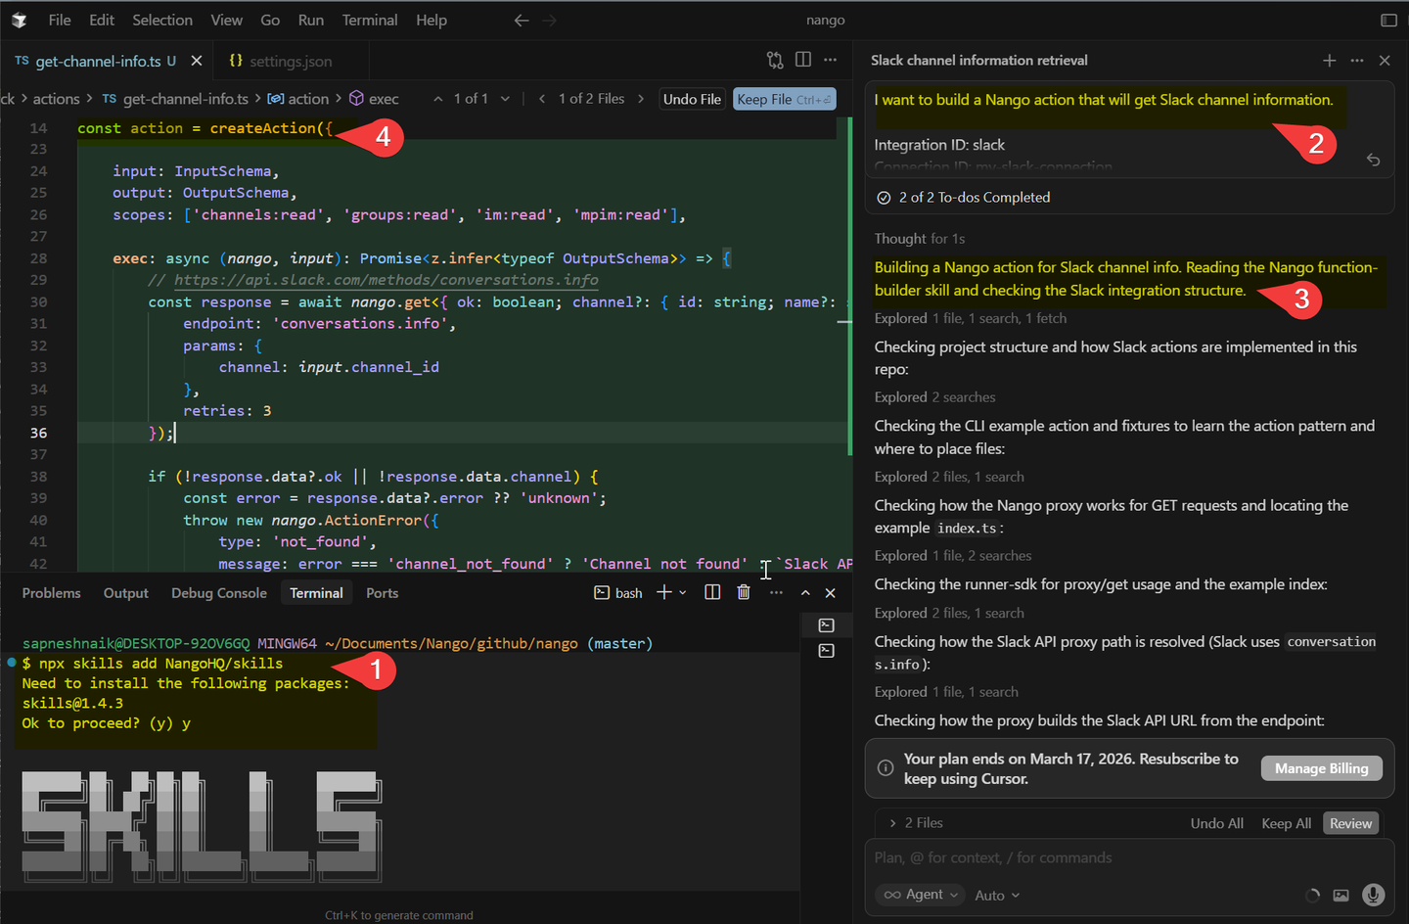Toggle the layout panel icon at top right
The image size is (1409, 924).
[1388, 20]
